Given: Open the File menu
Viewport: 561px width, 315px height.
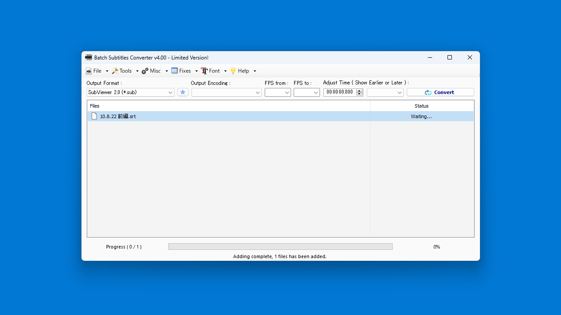Looking at the screenshot, I should (x=94, y=71).
